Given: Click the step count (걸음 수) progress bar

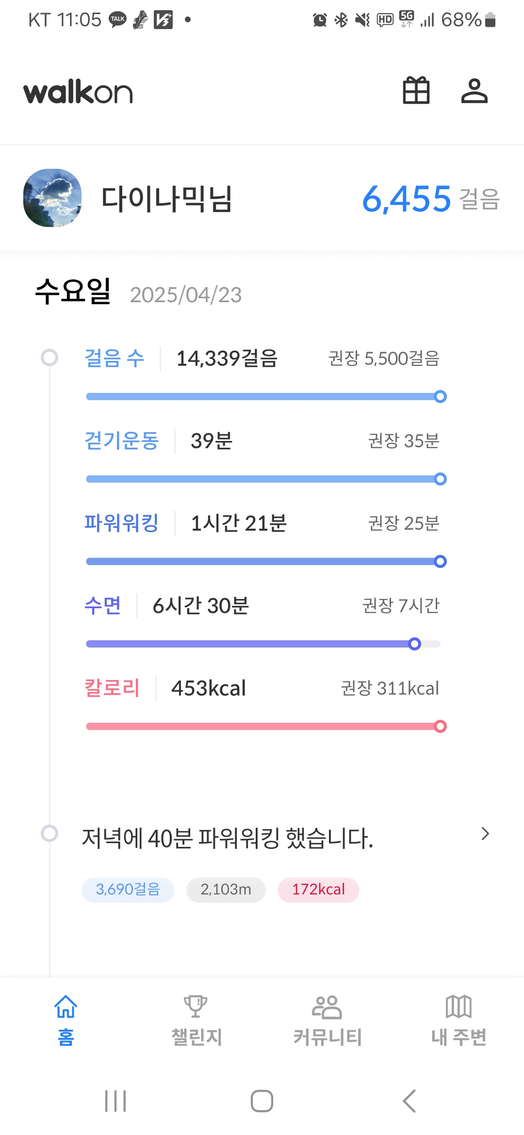Looking at the screenshot, I should point(263,397).
